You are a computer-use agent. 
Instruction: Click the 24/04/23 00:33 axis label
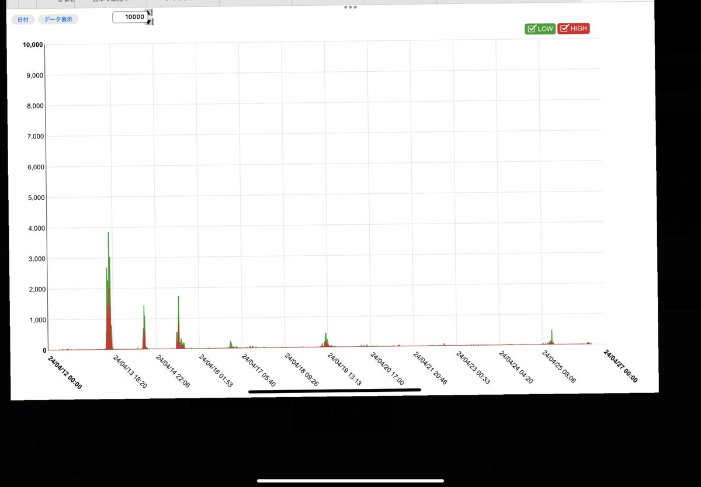[x=473, y=367]
